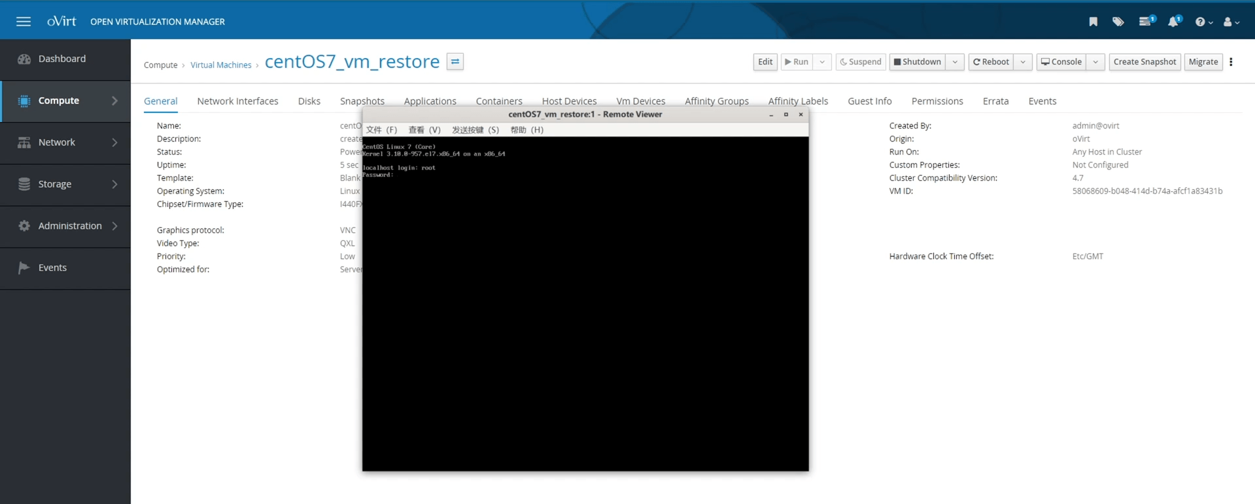The height and width of the screenshot is (504, 1255).
Task: Switch to the Containers tab
Action: pyautogui.click(x=499, y=101)
